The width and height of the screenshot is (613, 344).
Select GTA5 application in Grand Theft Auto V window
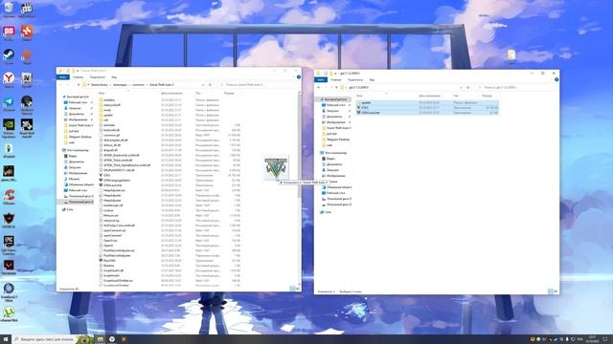click(106, 175)
